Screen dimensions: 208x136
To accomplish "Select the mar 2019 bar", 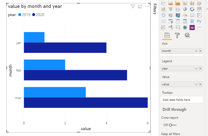I will [x=55, y=92].
